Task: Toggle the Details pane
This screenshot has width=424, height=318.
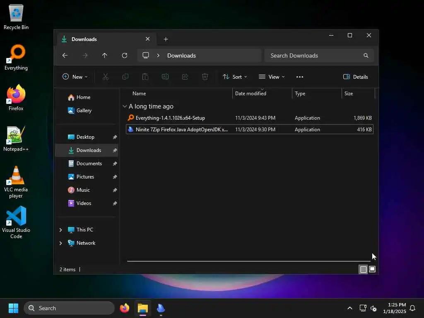Action: pyautogui.click(x=355, y=77)
